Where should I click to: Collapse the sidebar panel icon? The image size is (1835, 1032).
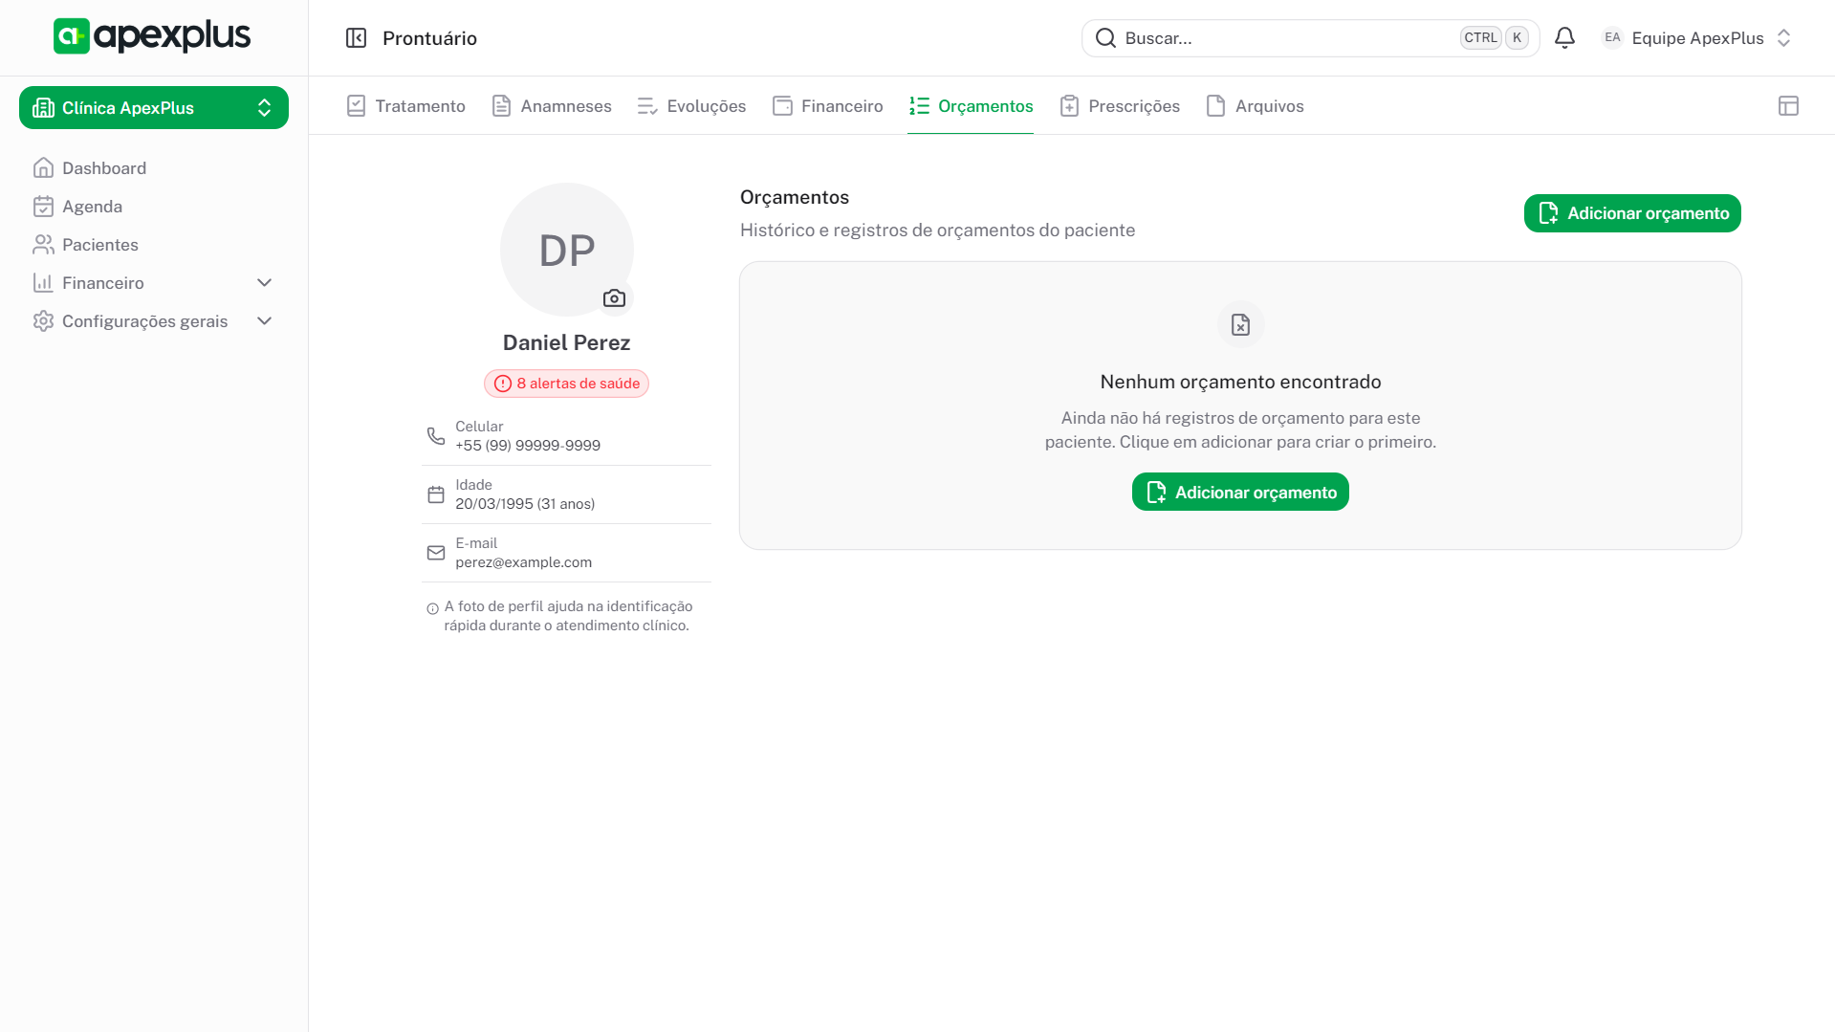356,38
